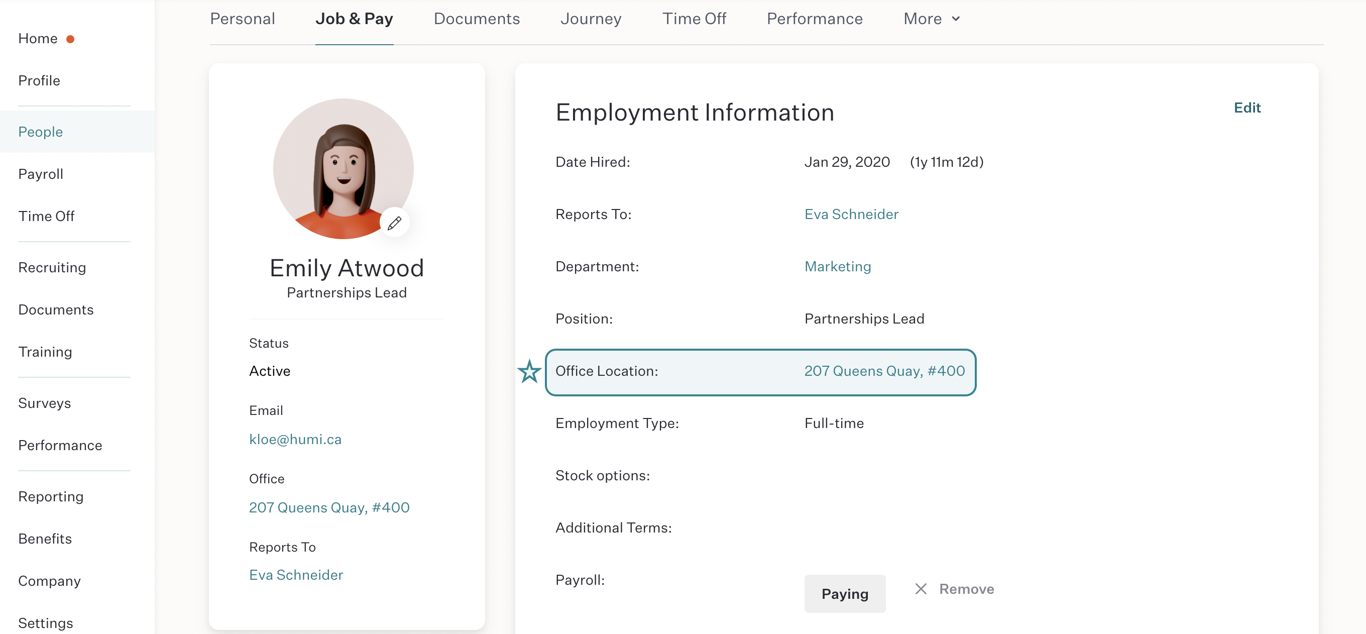Screen dimensions: 1366x634
Task: Click the pencil icon on the profile photo
Action: [394, 223]
